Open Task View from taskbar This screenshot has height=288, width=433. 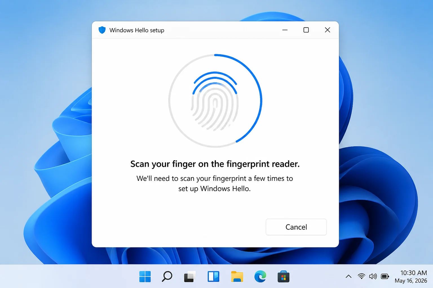[190, 276]
